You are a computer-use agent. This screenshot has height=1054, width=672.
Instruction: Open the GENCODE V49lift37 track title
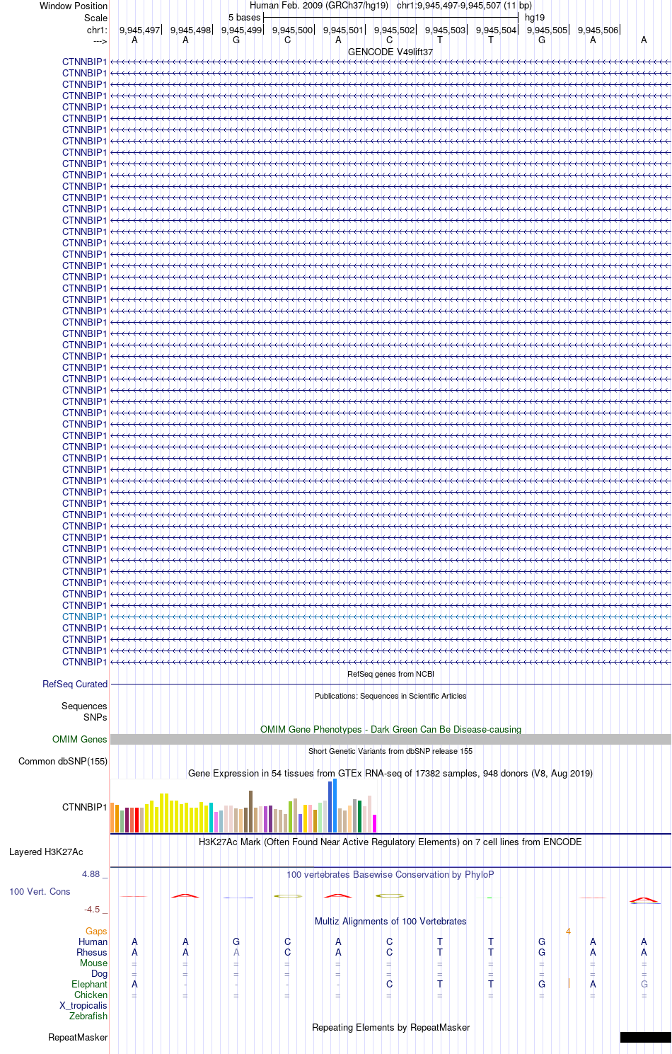pyautogui.click(x=390, y=52)
